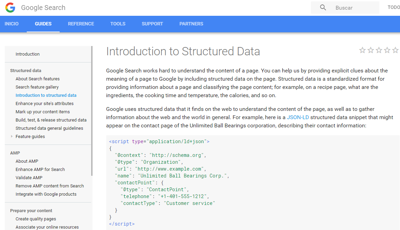Open Search feature gallery
The image size is (400, 230).
click(x=37, y=87)
